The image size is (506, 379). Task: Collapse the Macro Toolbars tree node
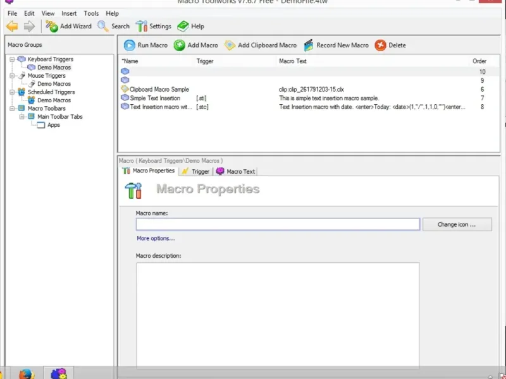(12, 109)
